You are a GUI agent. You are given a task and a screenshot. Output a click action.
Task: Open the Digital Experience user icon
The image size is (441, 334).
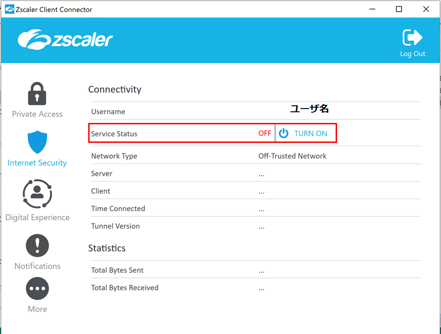37,194
